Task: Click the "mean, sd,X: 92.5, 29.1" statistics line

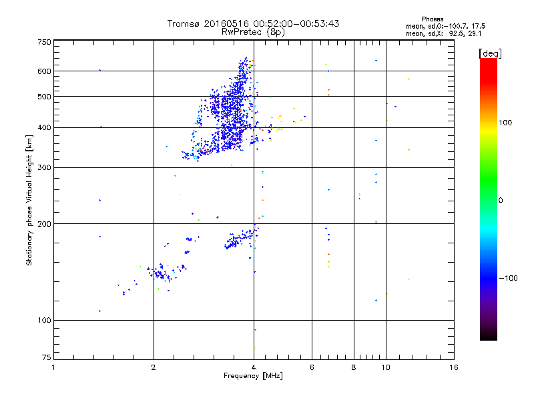Action: pos(443,34)
